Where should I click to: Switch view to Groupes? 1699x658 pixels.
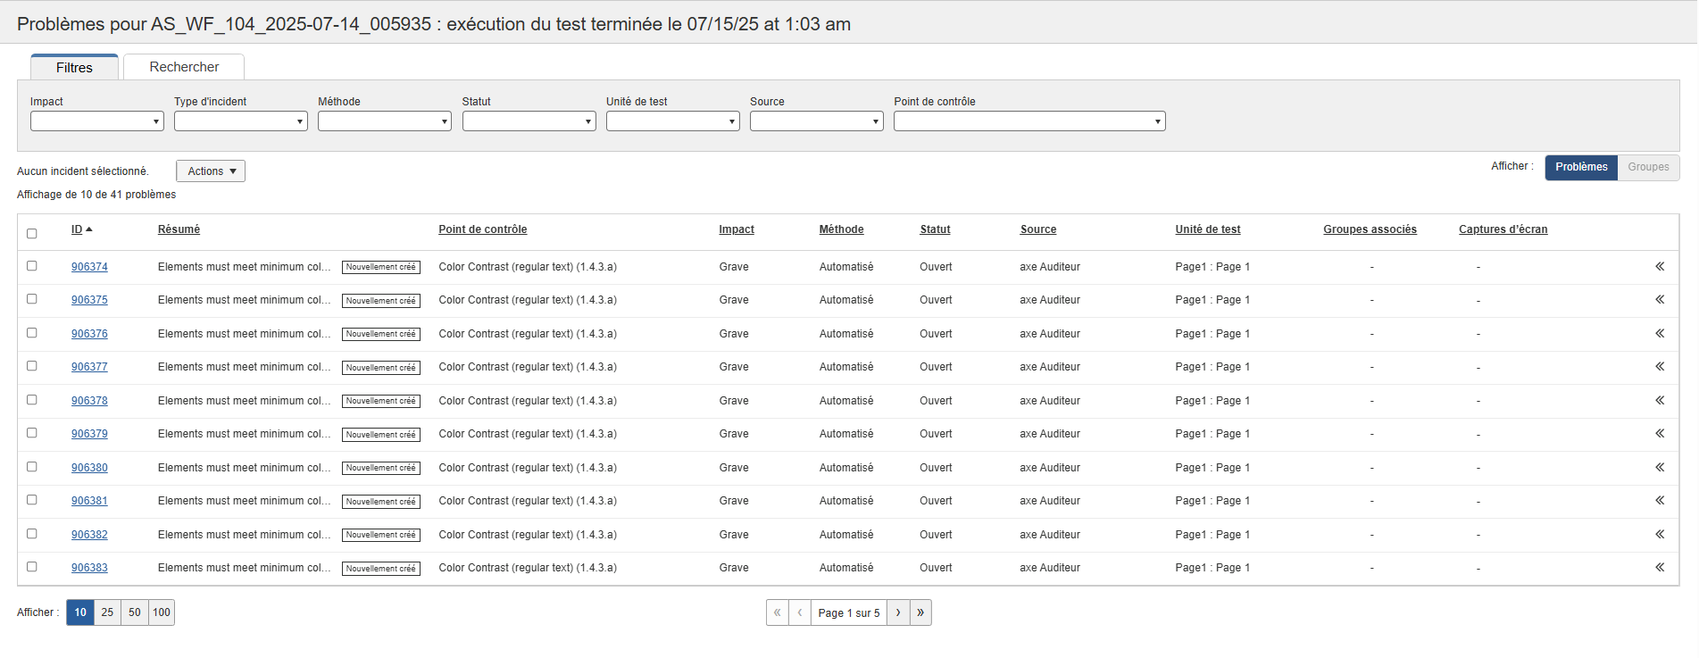pyautogui.click(x=1647, y=167)
